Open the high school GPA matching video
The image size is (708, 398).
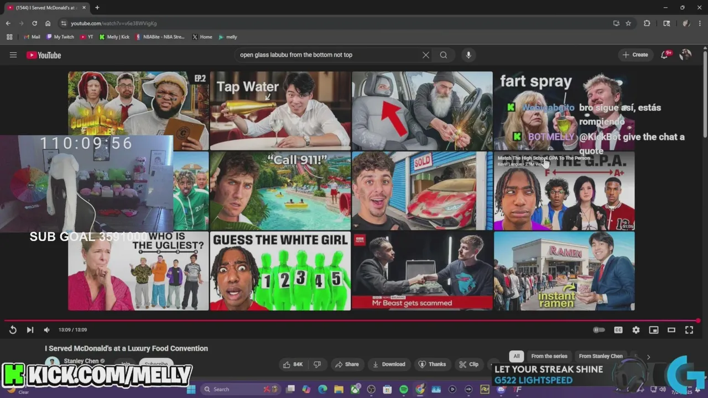pos(564,191)
